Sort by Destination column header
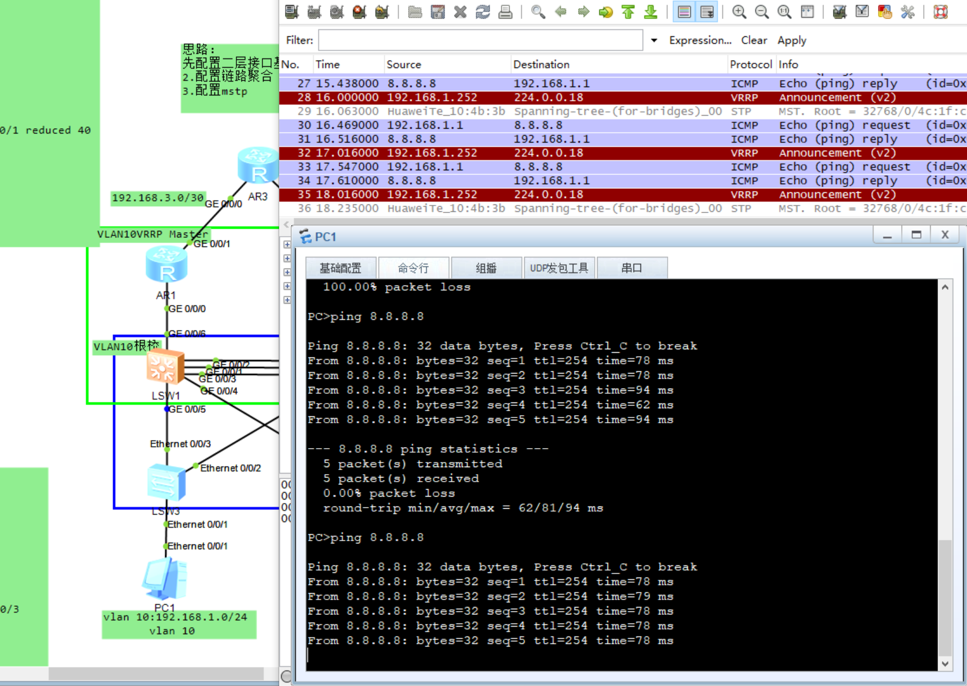 point(619,64)
